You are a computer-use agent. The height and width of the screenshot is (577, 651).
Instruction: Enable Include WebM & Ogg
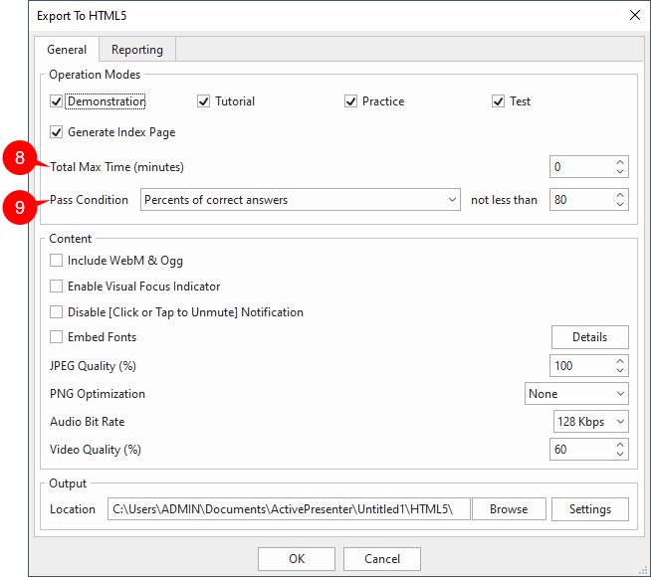click(x=57, y=261)
